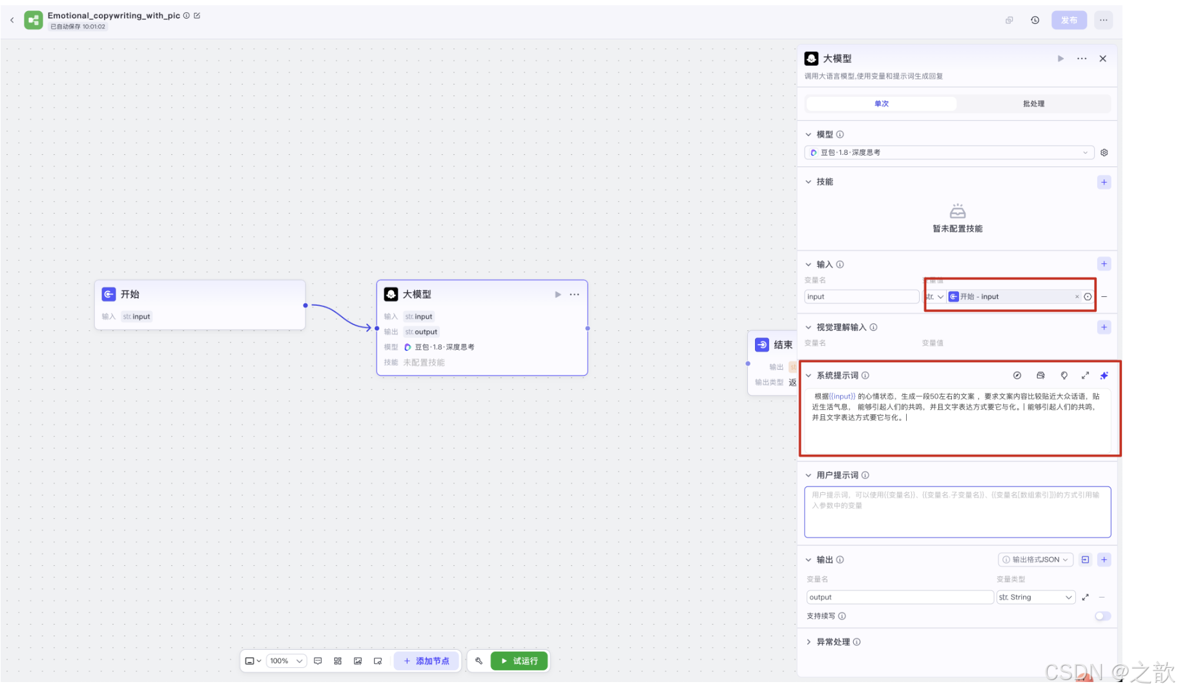Click the compass icon in 系统提示词 header
Image resolution: width=1178 pixels, height=693 pixels.
pos(1017,376)
